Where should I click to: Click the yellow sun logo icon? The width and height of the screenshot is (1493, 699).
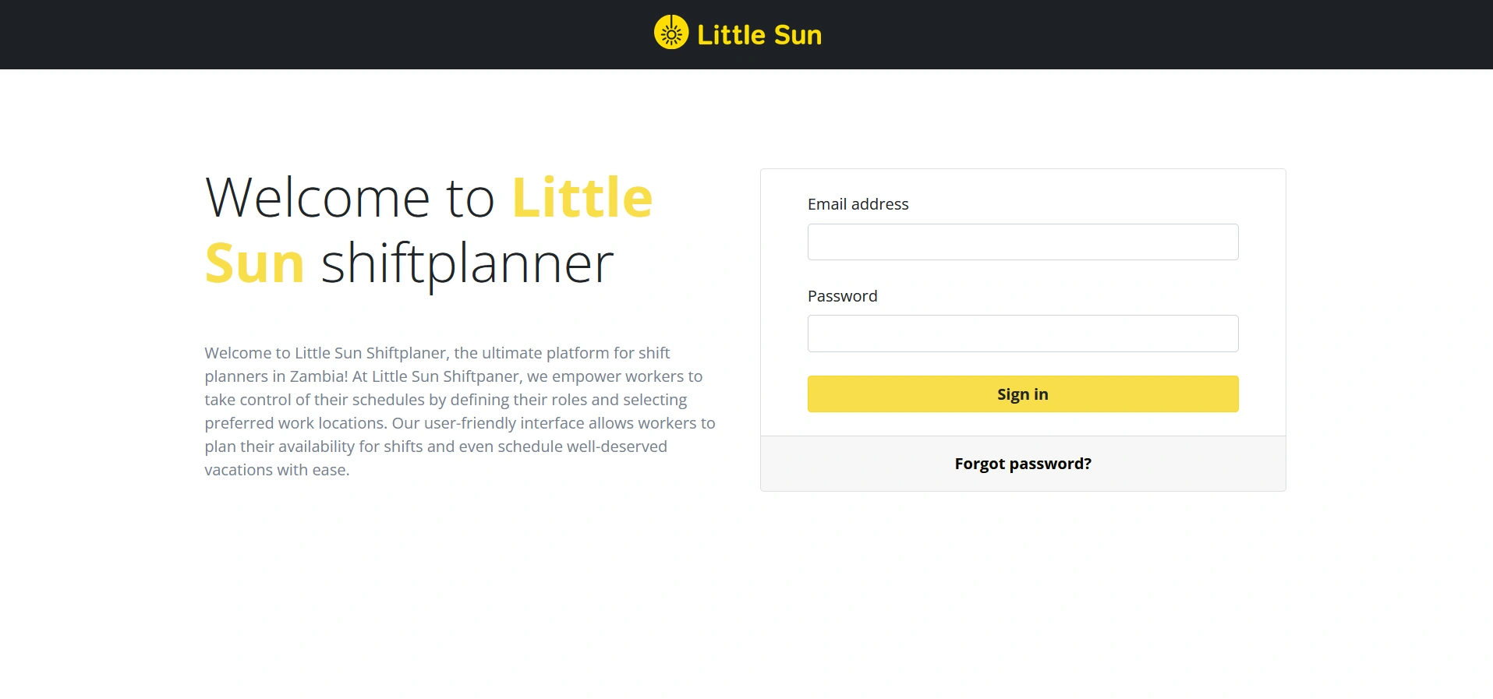point(670,33)
